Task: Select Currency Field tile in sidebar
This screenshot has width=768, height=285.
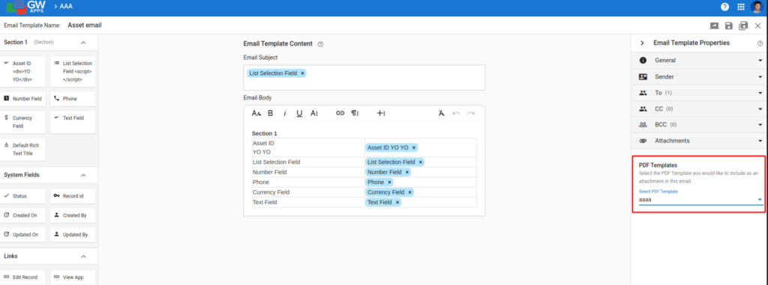Action: pyautogui.click(x=23, y=122)
